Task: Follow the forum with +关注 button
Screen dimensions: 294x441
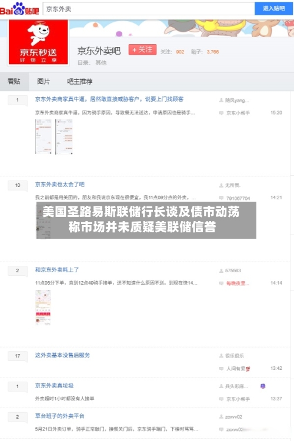Action: (x=143, y=50)
